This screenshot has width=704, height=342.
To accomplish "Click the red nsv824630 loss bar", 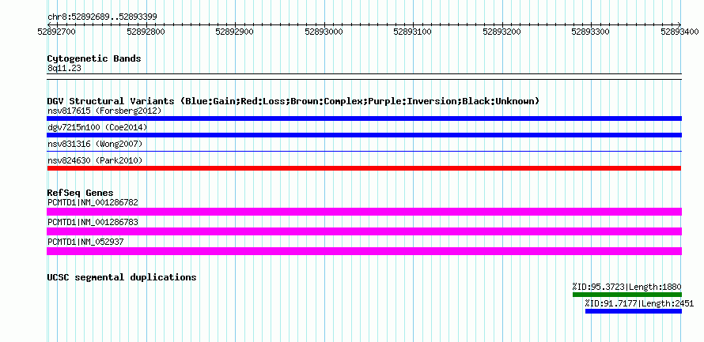I will tap(364, 168).
